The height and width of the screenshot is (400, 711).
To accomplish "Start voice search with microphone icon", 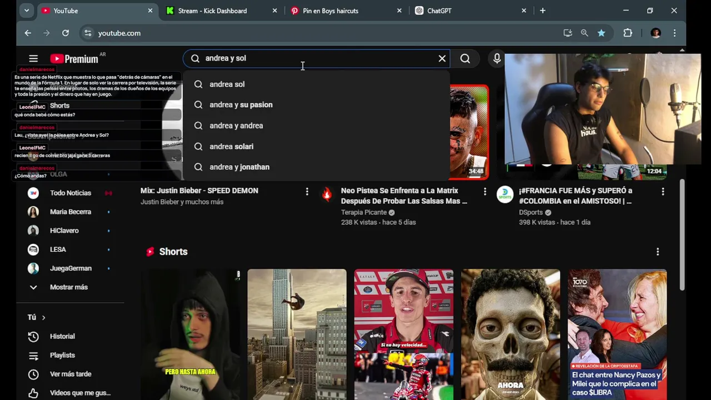I will 497,58.
